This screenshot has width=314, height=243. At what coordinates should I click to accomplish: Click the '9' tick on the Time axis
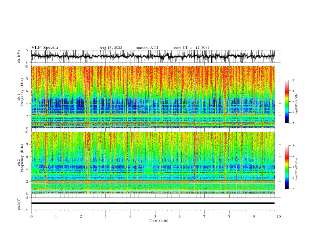coord(254,216)
